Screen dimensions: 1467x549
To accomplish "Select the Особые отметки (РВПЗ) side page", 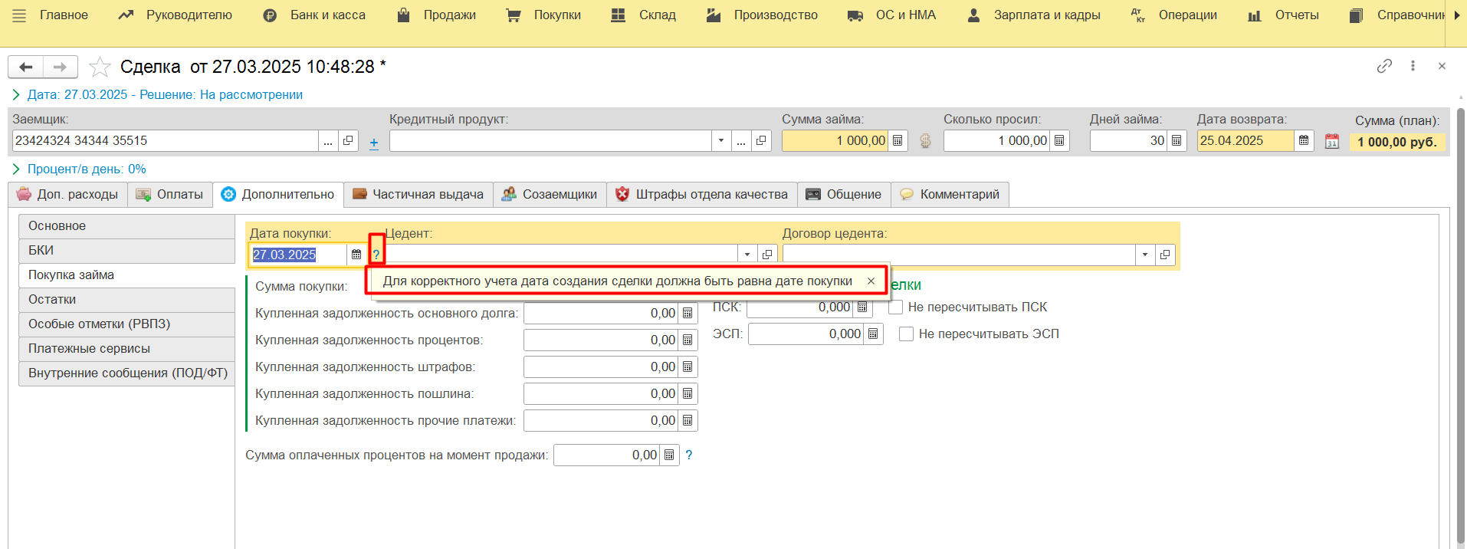I will point(126,324).
